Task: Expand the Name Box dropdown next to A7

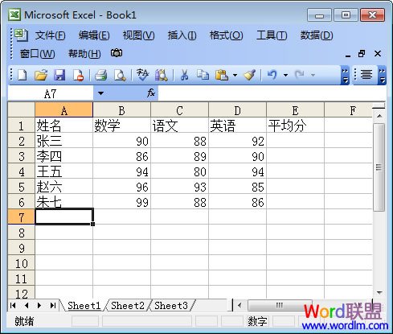Action: (x=100, y=93)
